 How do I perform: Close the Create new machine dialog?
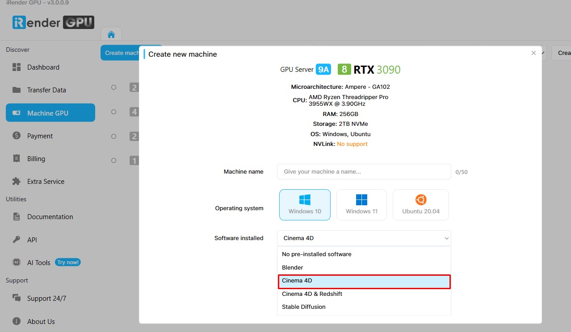pyautogui.click(x=533, y=53)
